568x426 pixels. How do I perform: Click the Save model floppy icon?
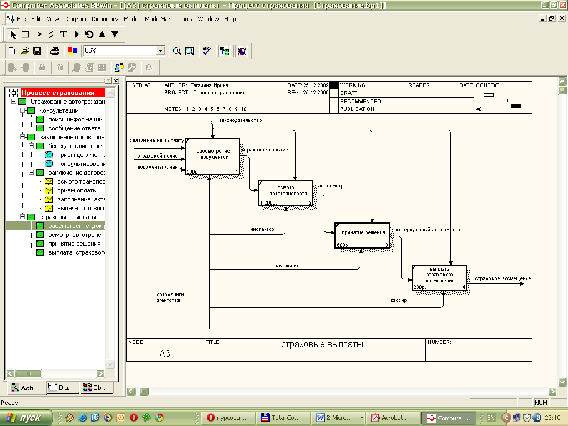pos(37,51)
